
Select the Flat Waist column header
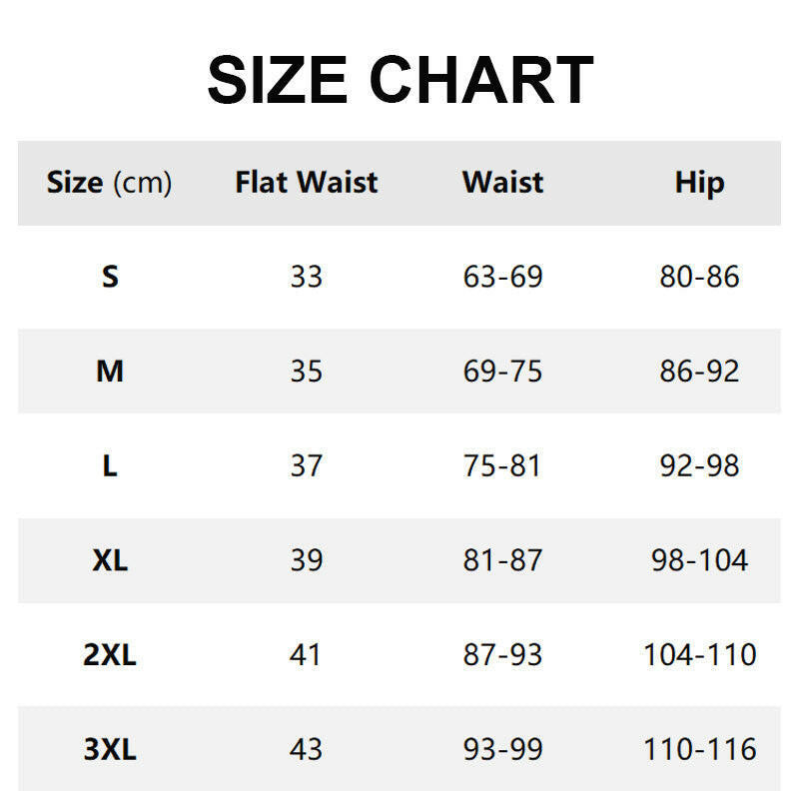point(307,183)
